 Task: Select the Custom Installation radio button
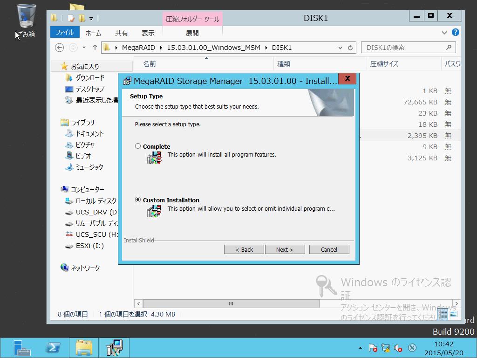coord(138,200)
